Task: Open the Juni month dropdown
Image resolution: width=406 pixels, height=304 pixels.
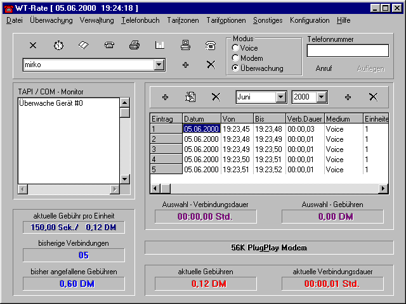Action: (x=280, y=97)
